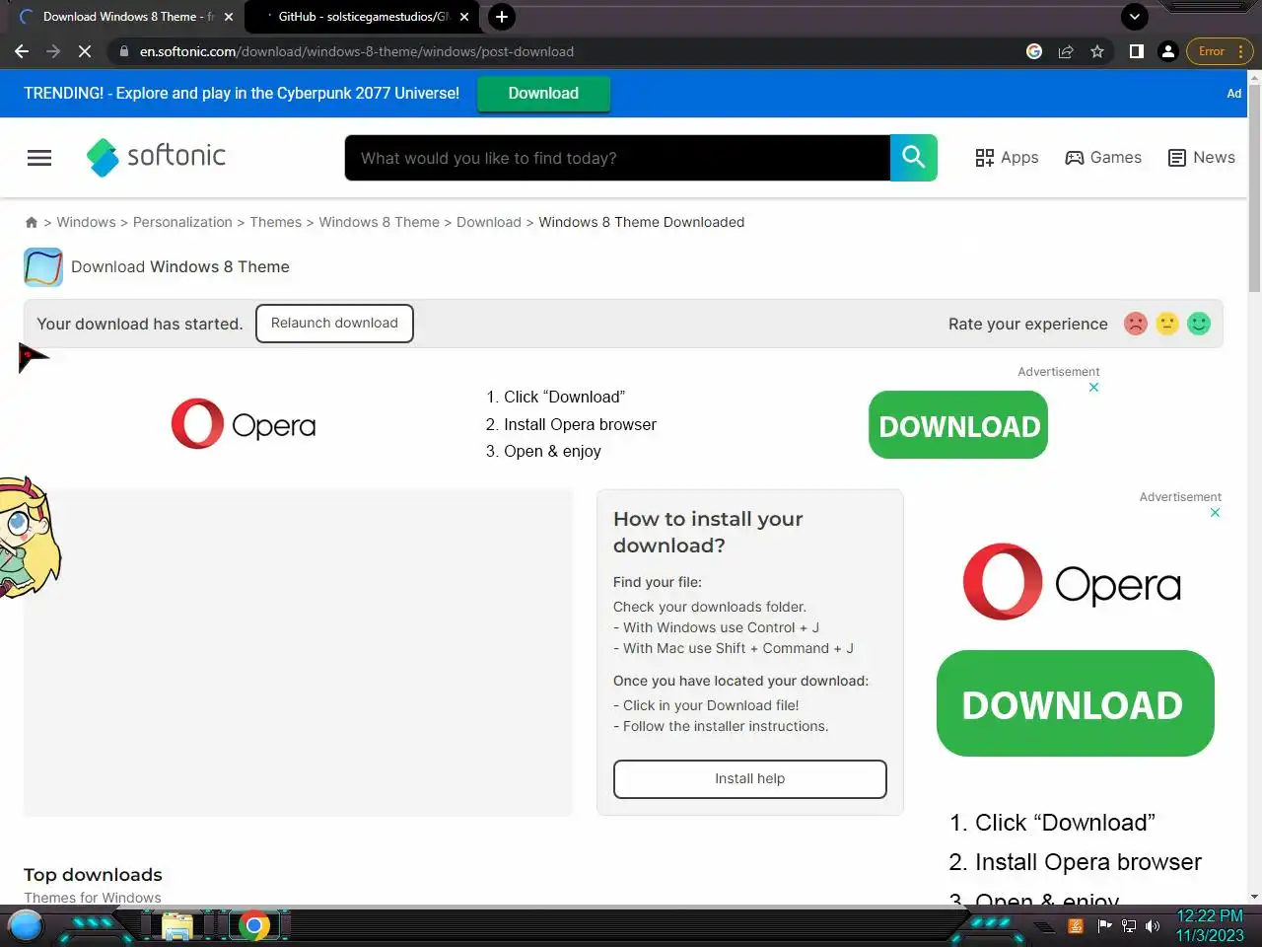The width and height of the screenshot is (1262, 947).
Task: Go to Themes breadcrumb link
Action: 275,223
